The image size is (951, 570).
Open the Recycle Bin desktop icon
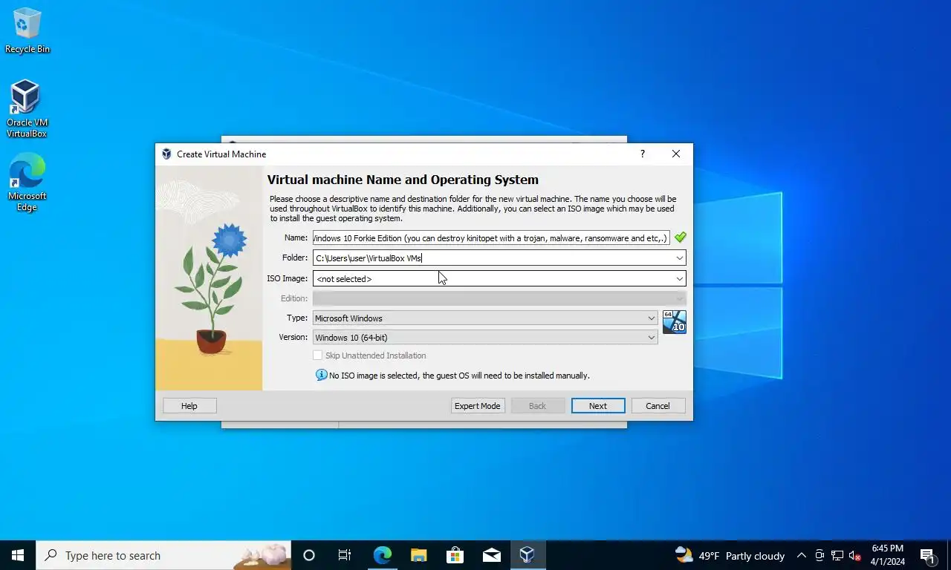coord(27,30)
